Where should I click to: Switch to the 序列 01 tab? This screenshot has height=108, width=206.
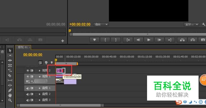pos(23,47)
